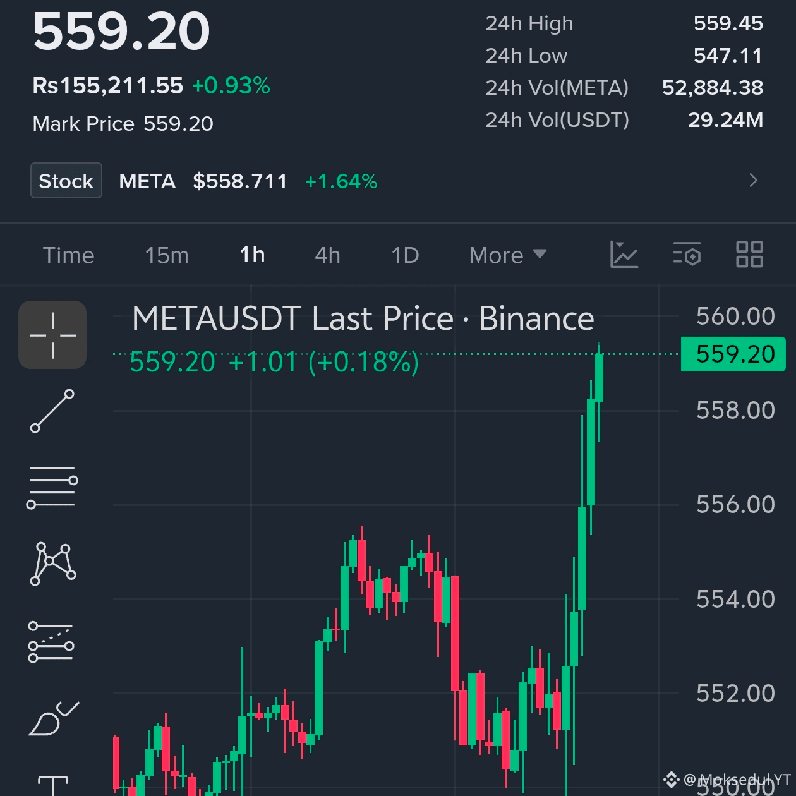Tap the METAUSDT Last Price chart title
The width and height of the screenshot is (796, 796).
point(363,318)
